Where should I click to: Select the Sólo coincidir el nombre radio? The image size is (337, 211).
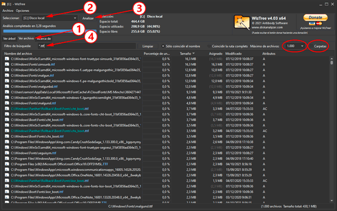point(163,46)
